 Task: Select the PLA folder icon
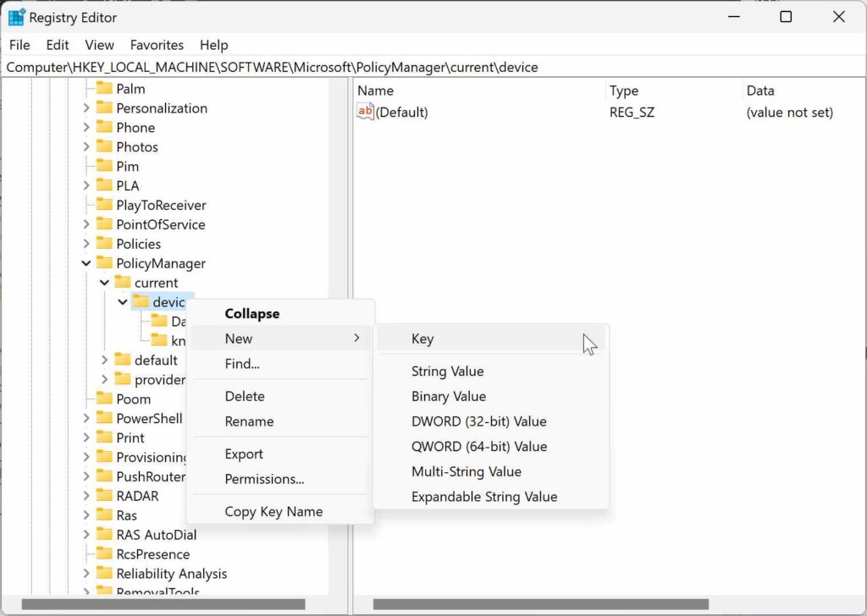(104, 185)
